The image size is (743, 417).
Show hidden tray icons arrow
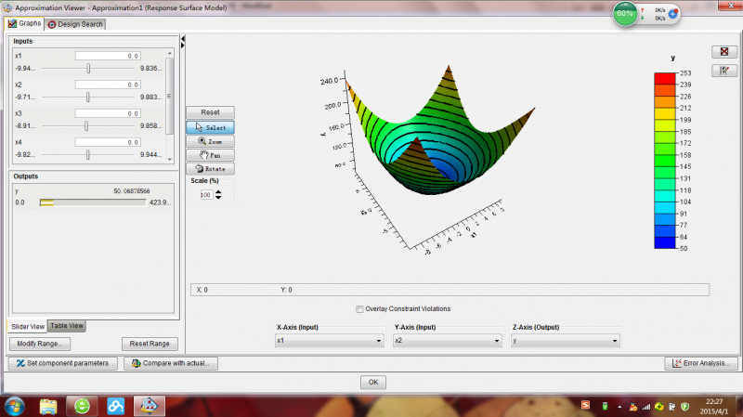[619, 407]
